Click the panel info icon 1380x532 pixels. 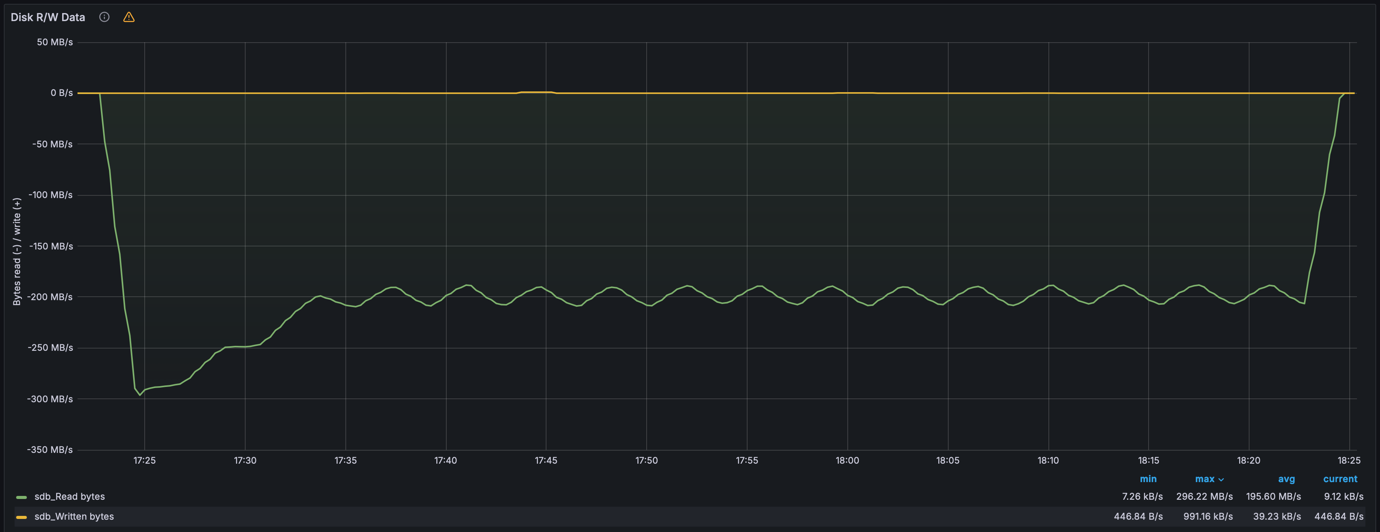104,17
